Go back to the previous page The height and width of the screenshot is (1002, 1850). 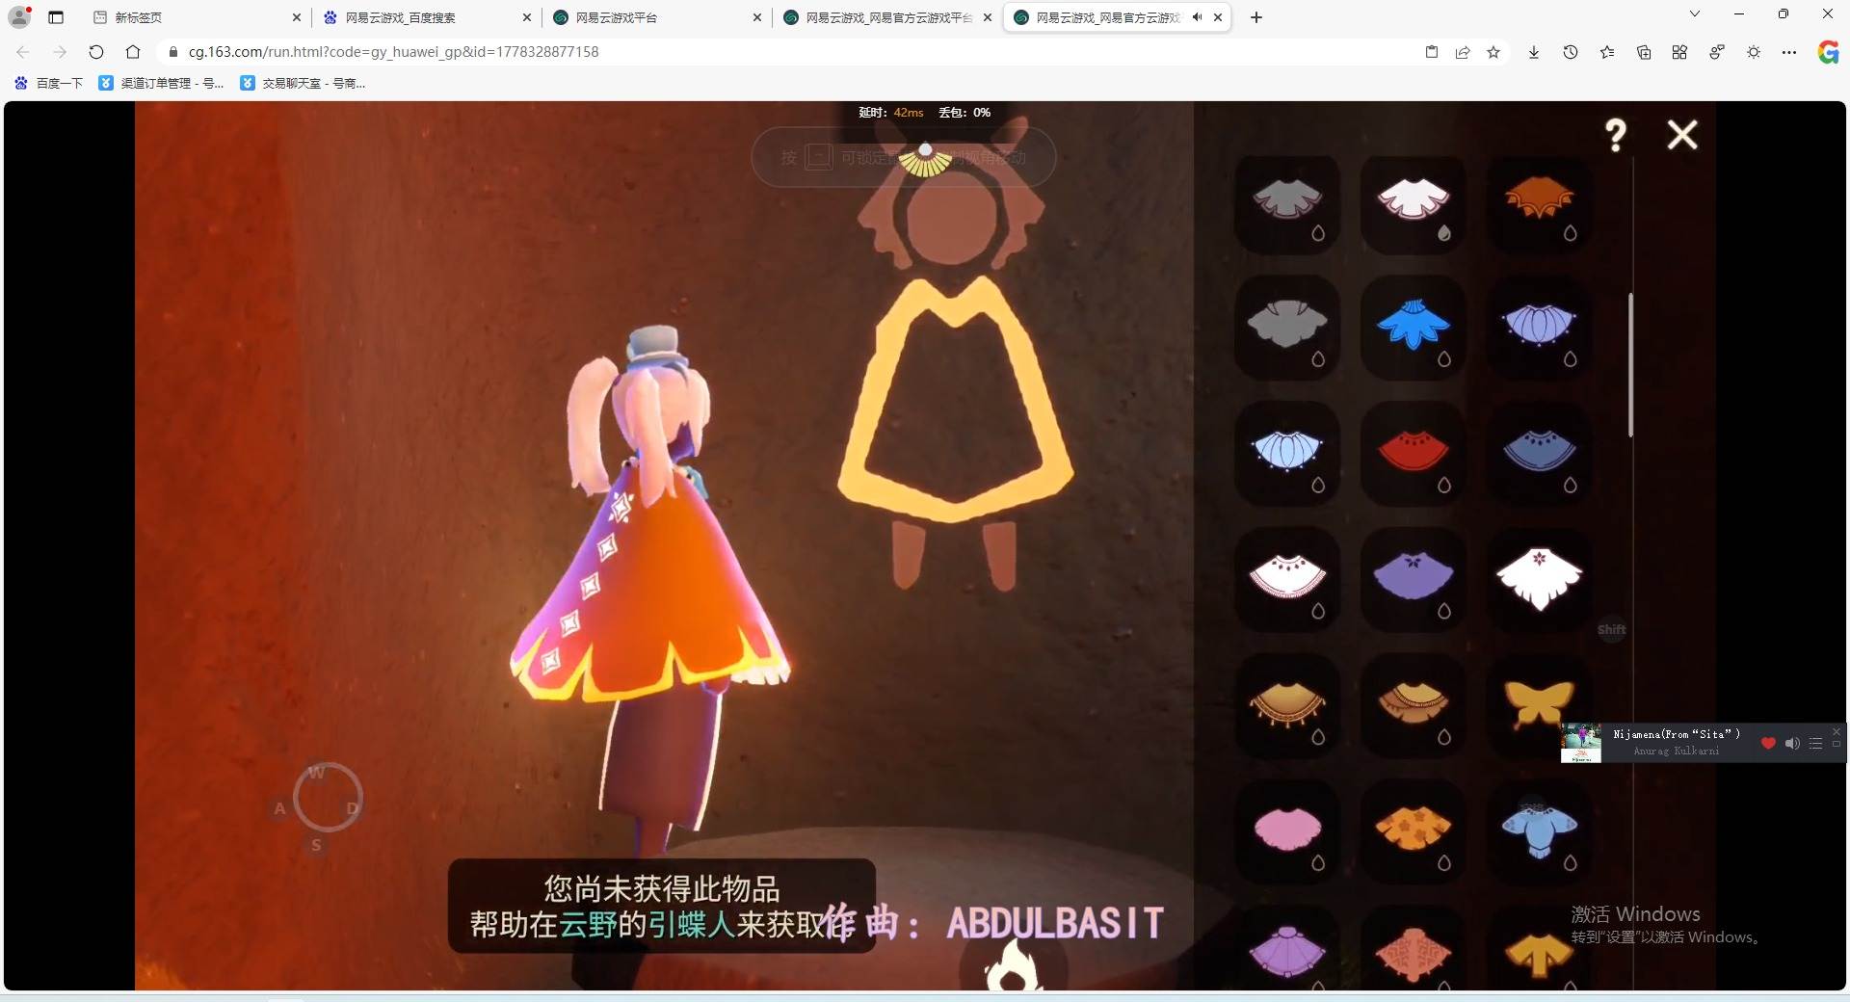(x=23, y=52)
